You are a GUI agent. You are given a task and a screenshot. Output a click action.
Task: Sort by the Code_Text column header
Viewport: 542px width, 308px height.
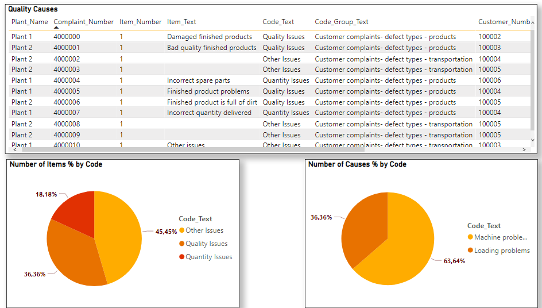click(x=278, y=22)
